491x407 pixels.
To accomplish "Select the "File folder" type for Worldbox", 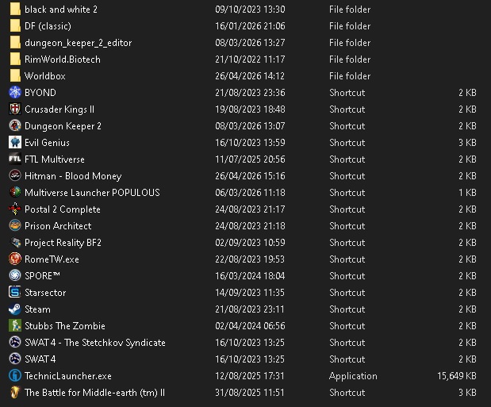I will pyautogui.click(x=350, y=76).
